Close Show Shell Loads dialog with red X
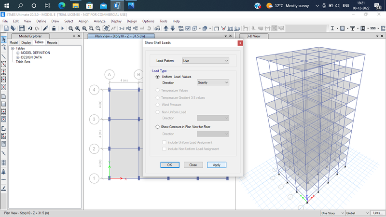Screen dimensions: 386x217 pos(240,43)
